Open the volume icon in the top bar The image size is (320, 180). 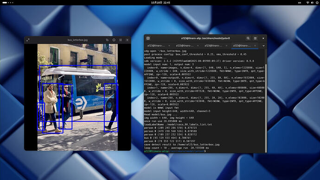tap(312, 3)
